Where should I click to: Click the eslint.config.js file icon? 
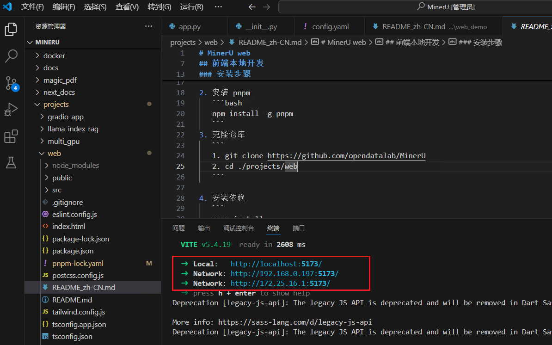(x=45, y=214)
